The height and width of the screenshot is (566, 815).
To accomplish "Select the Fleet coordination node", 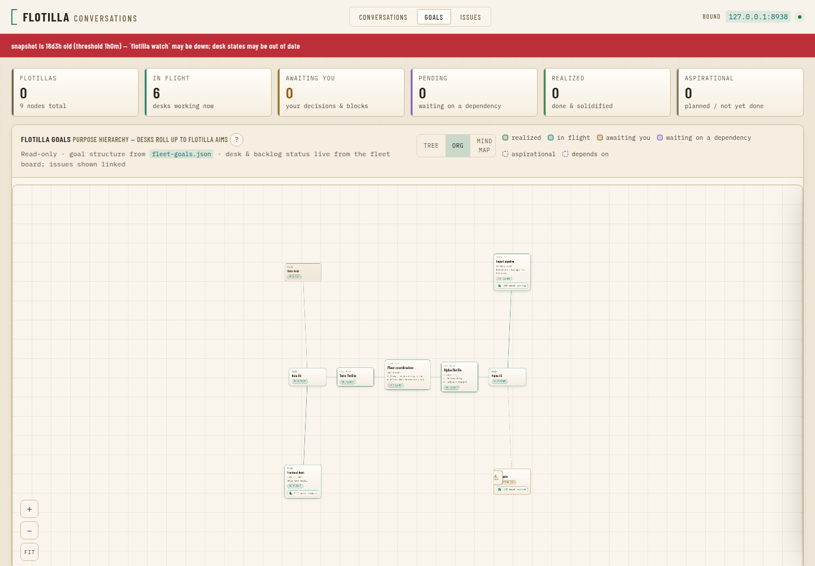I will click(407, 375).
